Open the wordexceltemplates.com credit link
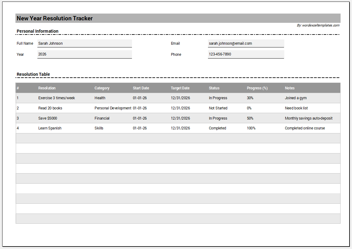 (318, 25)
